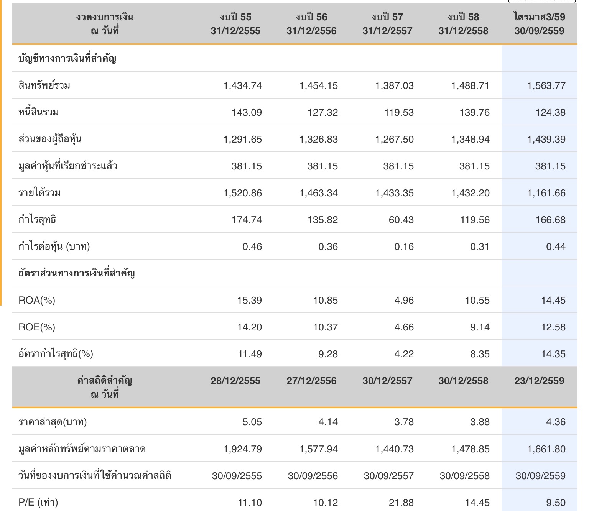Select the มูลค่าหุ้นที่เรียกชำระแล้ว row label
Viewport: 589px width, 511px height.
pos(68,166)
